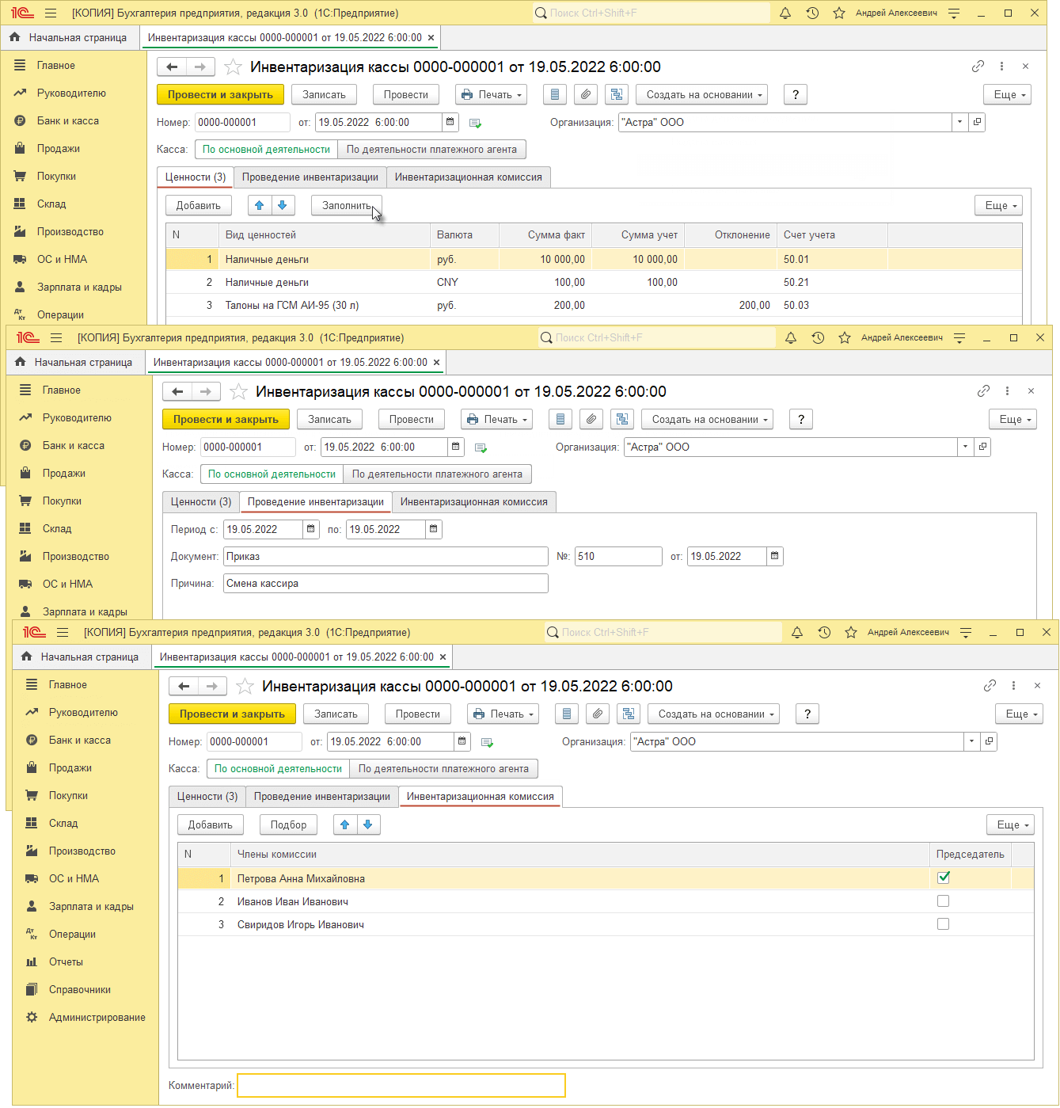Click the link icon in bottom window header
The image size is (1060, 1108).
(x=990, y=686)
